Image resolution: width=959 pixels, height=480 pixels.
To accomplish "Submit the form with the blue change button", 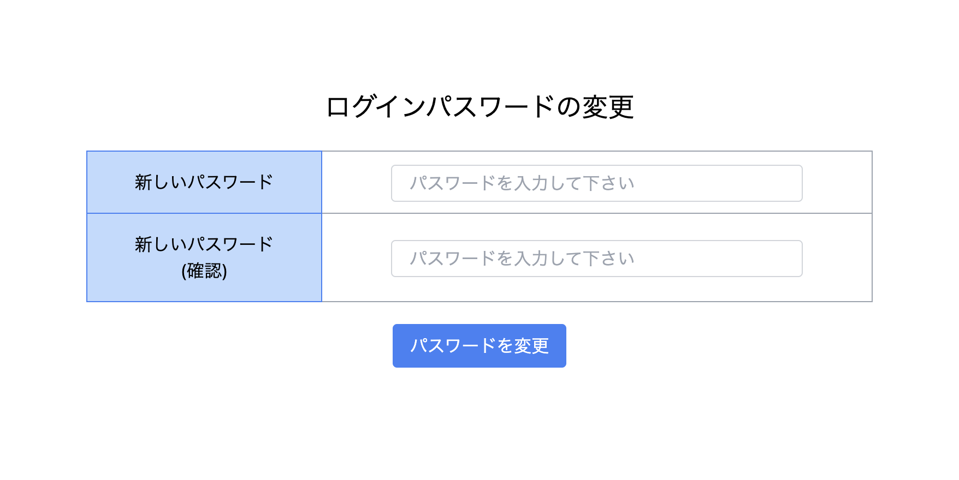I will click(x=479, y=346).
